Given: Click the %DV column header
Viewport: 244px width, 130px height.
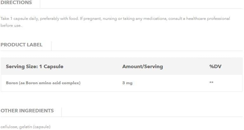Looking at the screenshot, I should (x=215, y=67).
